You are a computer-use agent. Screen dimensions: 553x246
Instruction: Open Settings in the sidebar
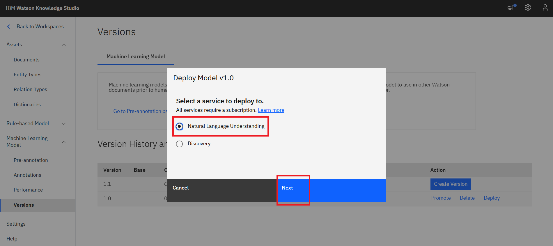16,224
